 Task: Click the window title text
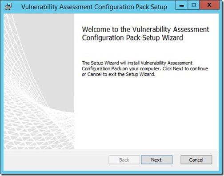[94, 7]
